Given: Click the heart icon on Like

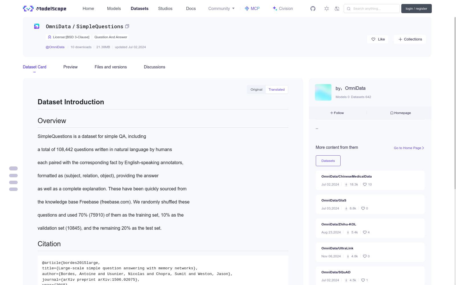Looking at the screenshot, I should (x=373, y=39).
